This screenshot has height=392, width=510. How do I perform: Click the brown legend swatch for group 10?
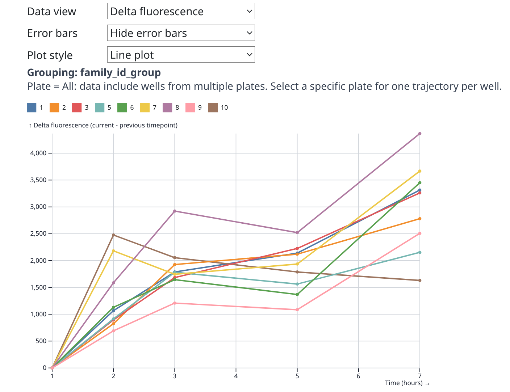coord(213,108)
